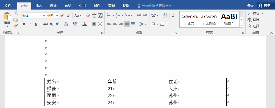Click the Find magnifier icon

249,13
